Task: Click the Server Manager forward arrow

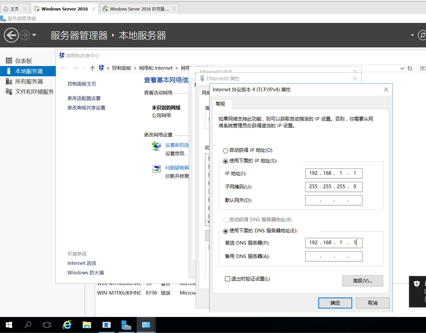Action: click(x=25, y=35)
